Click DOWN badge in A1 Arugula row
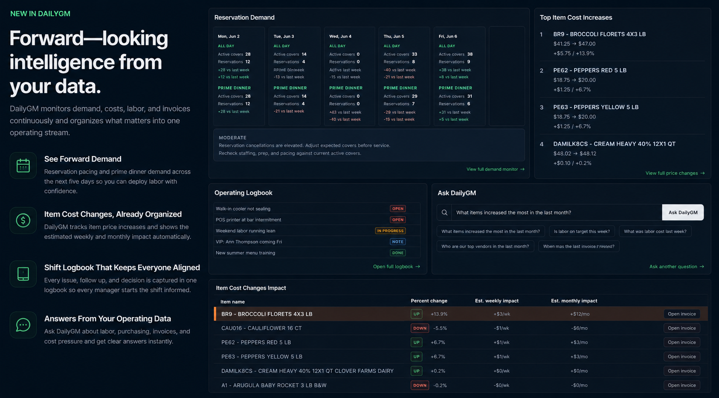Viewport: 719px width, 398px height. tap(420, 385)
